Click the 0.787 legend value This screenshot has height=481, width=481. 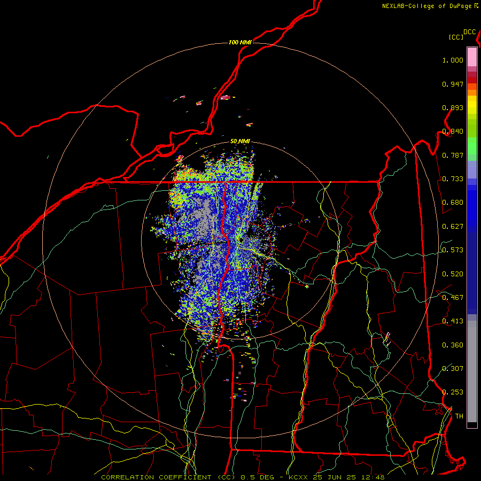(453, 155)
